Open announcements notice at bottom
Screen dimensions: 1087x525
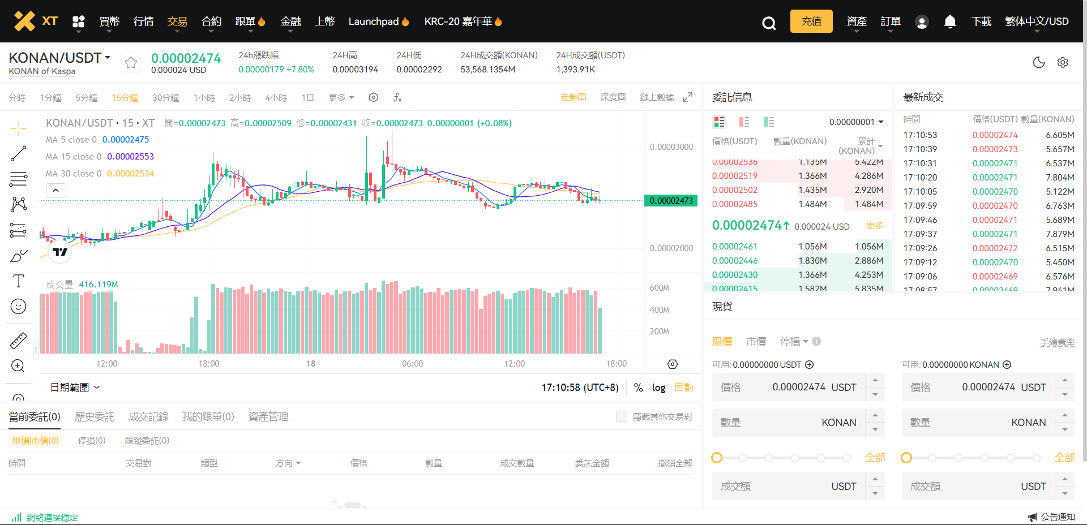pos(1051,517)
